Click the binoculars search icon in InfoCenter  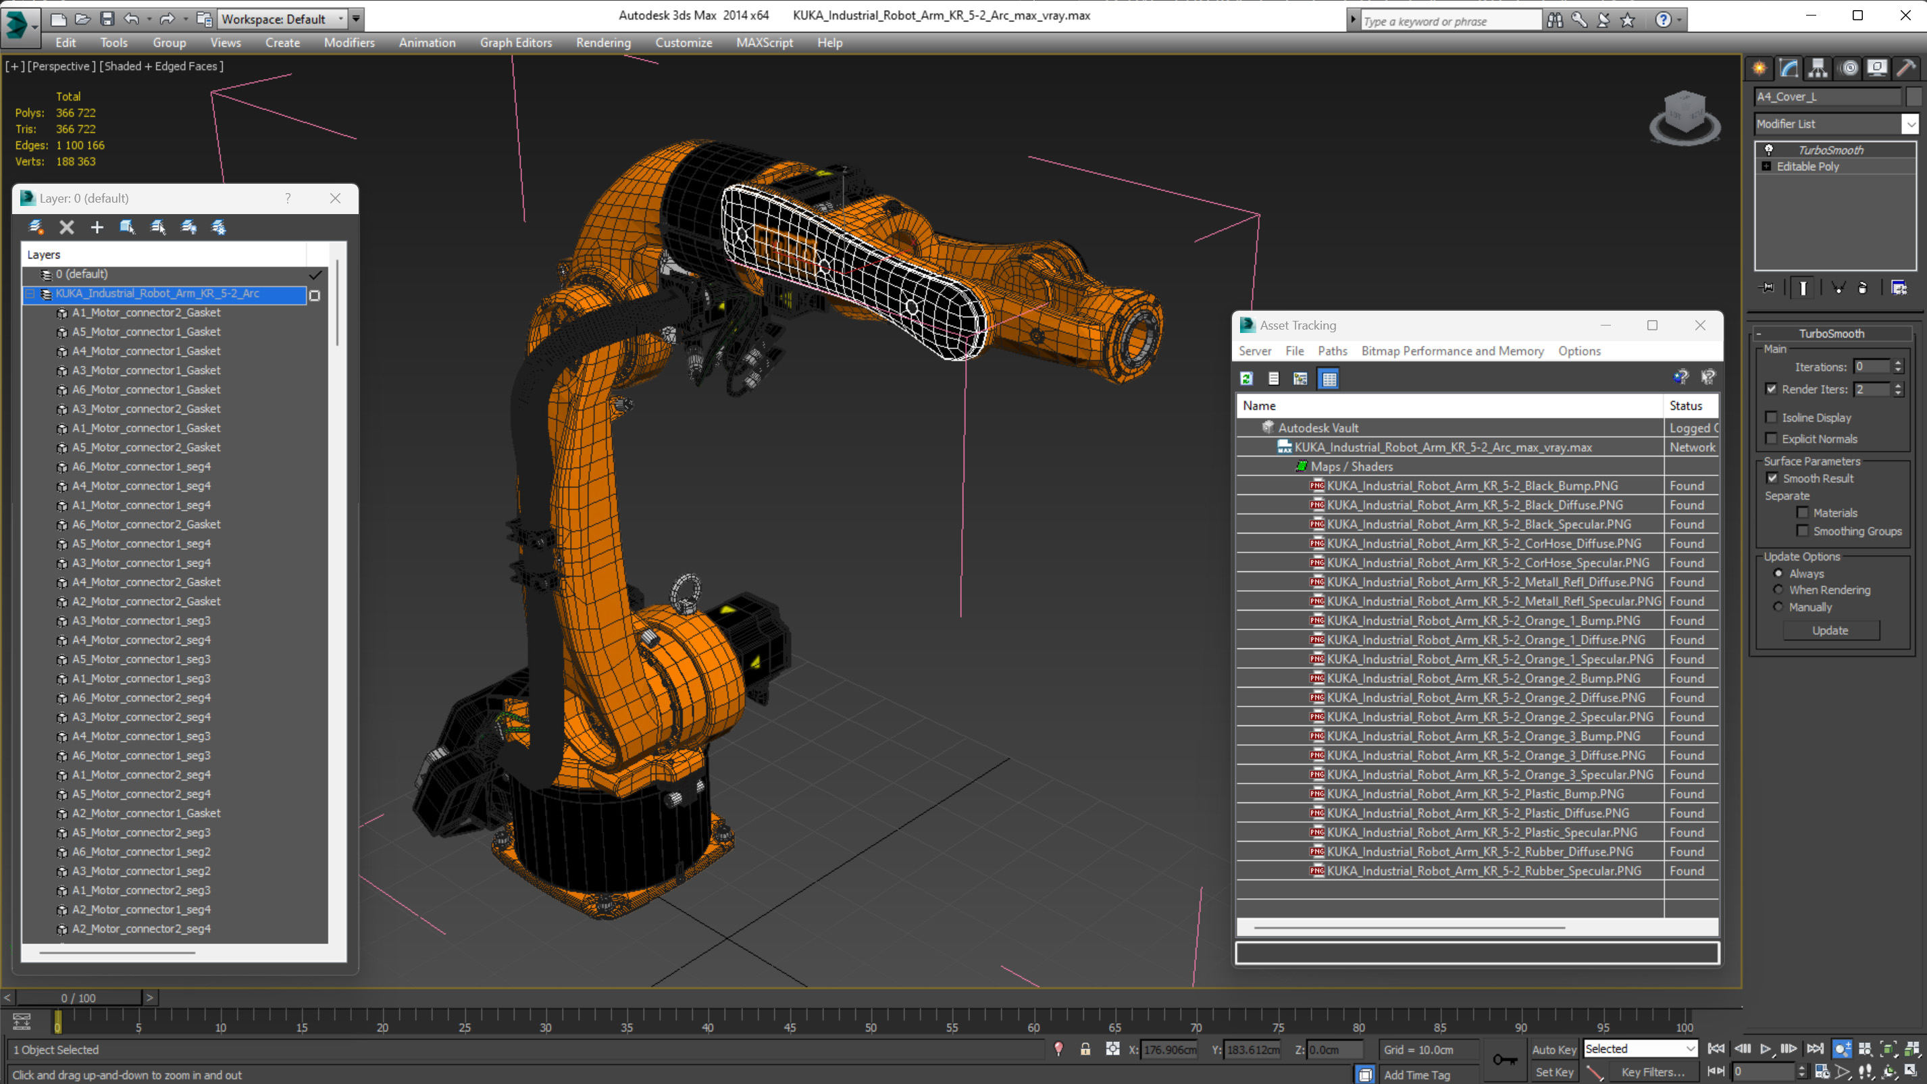(1554, 20)
